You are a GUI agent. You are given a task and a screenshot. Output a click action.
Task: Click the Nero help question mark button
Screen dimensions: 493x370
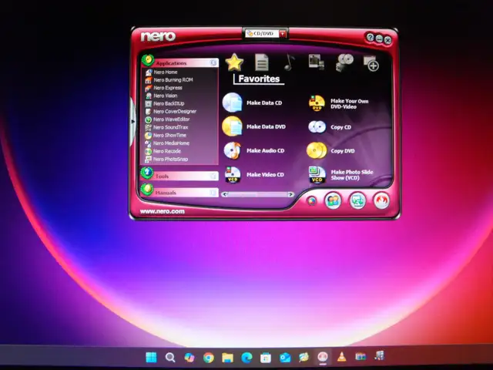pyautogui.click(x=370, y=38)
